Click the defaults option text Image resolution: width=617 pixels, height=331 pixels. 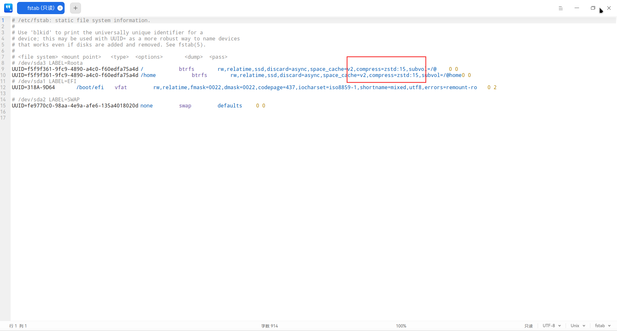click(x=230, y=106)
